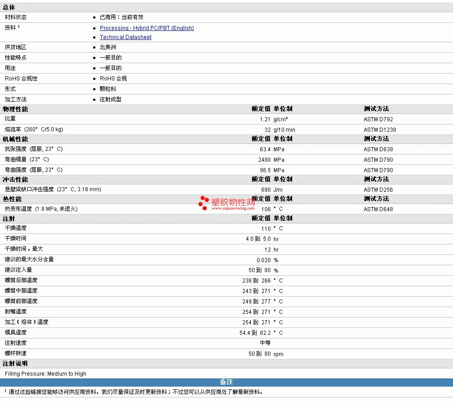The width and height of the screenshot is (453, 407).
Task: Click the 注射说明 section header
Action: click(15, 364)
